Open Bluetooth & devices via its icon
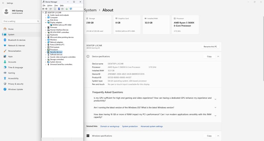The height and width of the screenshot is (141, 264). (5, 40)
